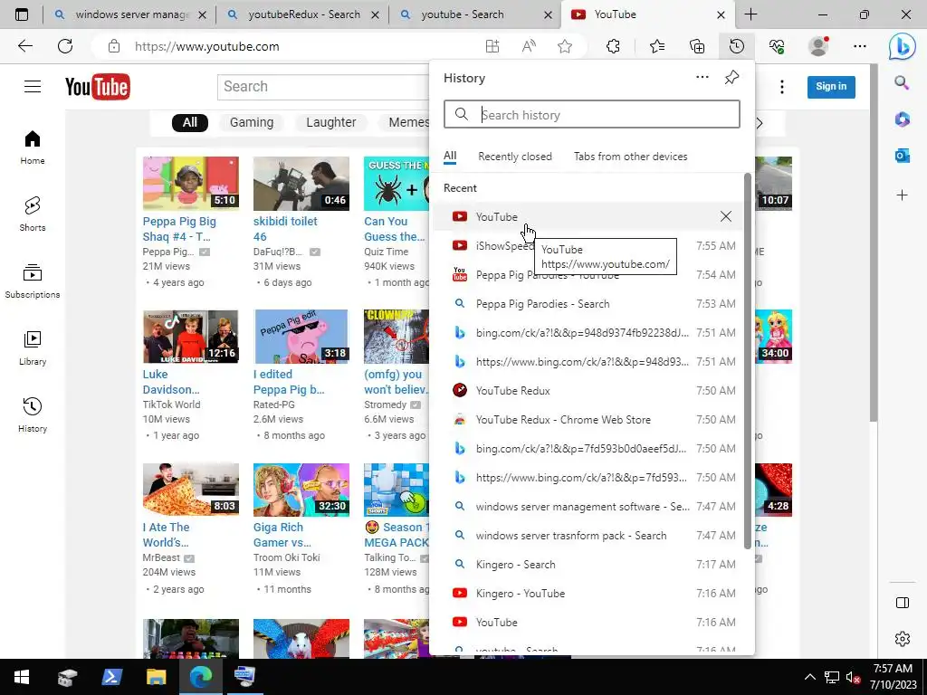This screenshot has width=927, height=695.
Task: Open the Microsoft 365 sidebar icon
Action: [902, 119]
